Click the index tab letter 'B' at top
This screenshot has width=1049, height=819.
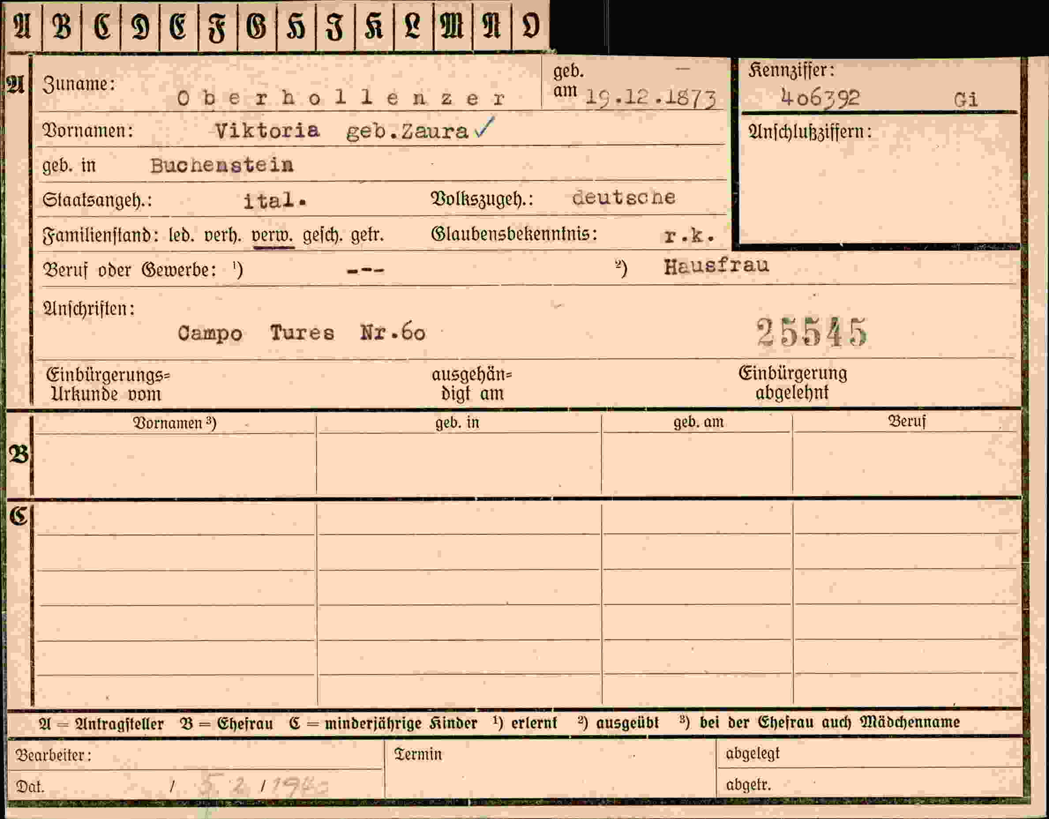(61, 26)
